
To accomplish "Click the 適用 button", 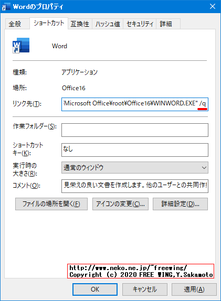I will pos(194,289).
